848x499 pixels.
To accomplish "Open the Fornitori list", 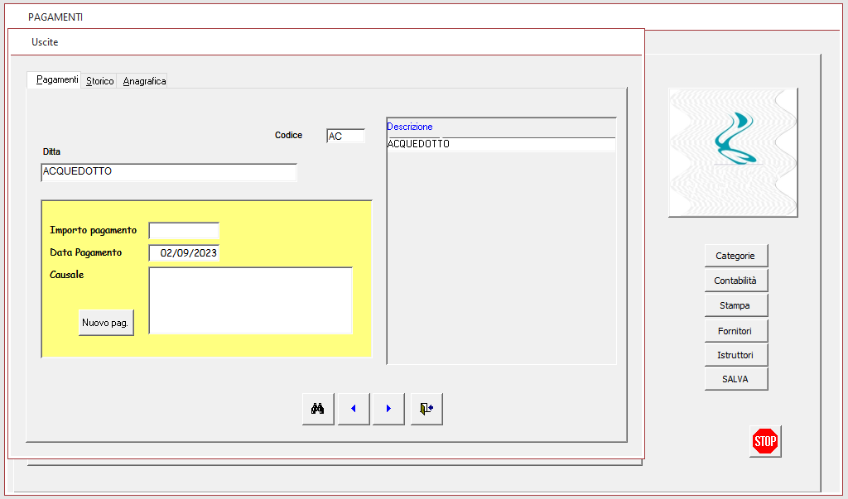I will coord(736,331).
